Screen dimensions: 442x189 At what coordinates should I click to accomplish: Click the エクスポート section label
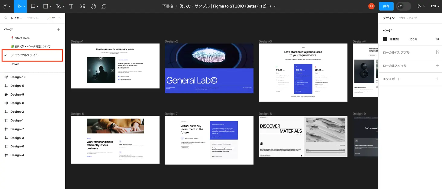[392, 79]
